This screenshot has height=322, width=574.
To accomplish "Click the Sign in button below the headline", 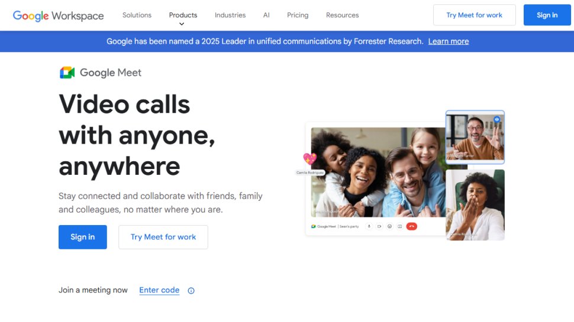I will tap(83, 237).
